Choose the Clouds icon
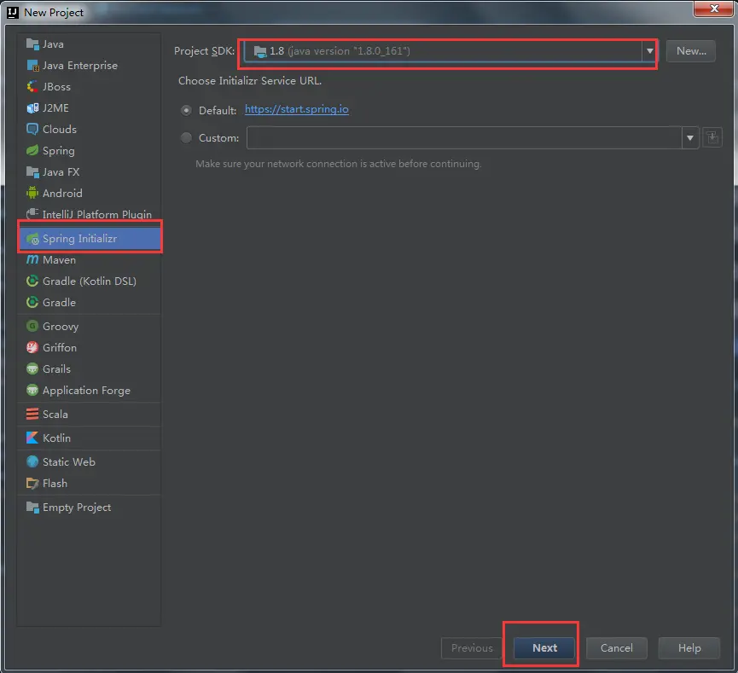 (32, 130)
